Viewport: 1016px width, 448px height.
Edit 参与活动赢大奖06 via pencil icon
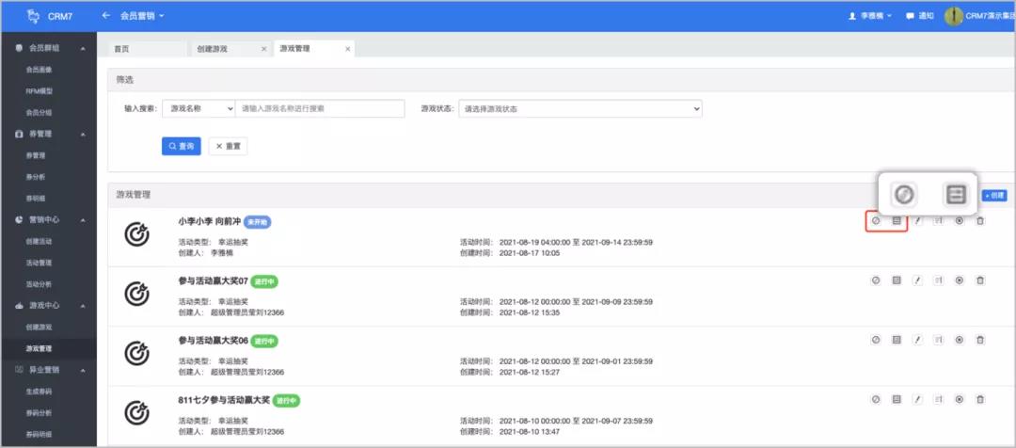click(917, 340)
